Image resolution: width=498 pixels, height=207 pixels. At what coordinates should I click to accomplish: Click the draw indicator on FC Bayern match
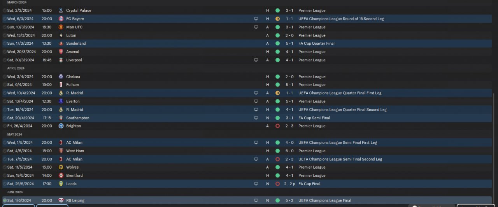coord(277,19)
